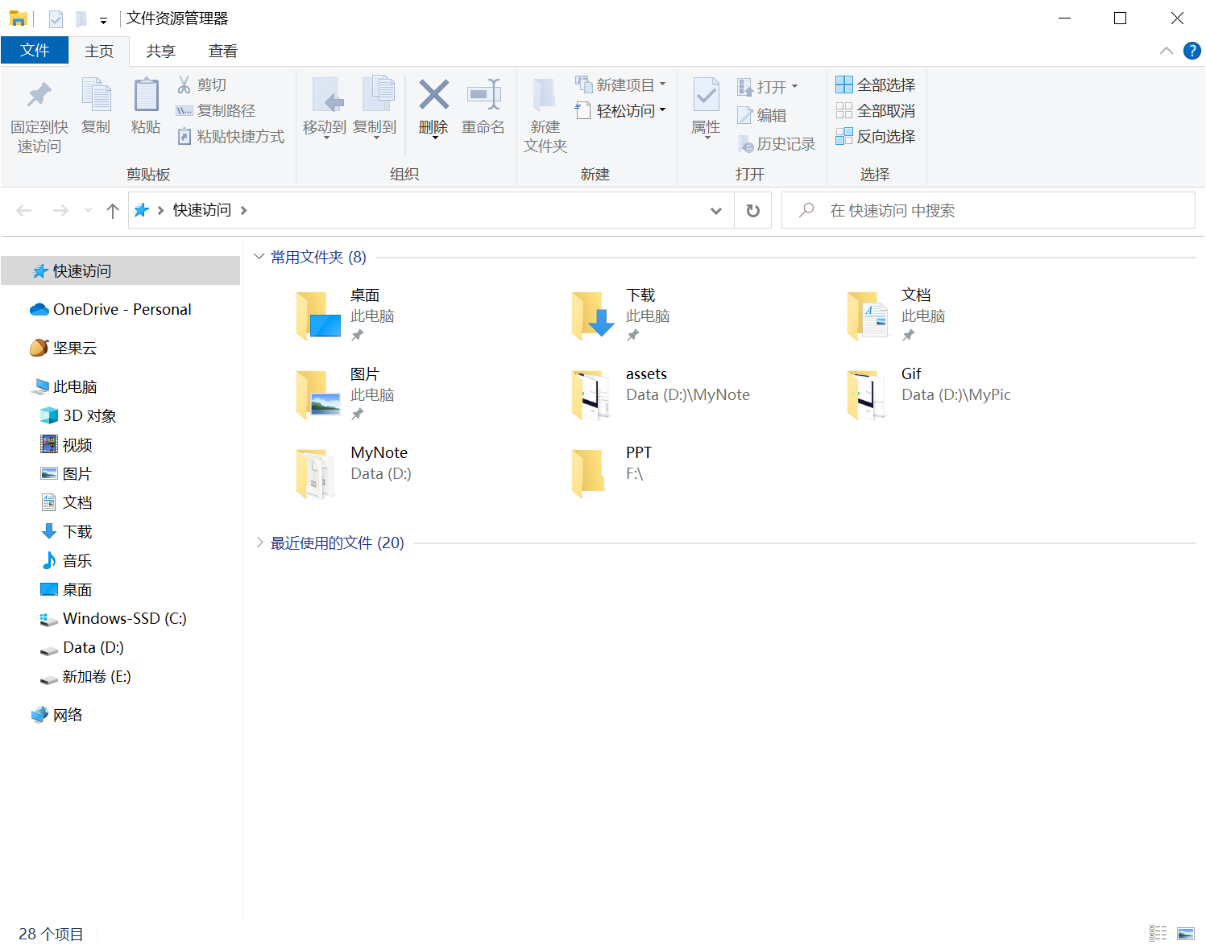Click the Refresh button beside the address bar

click(x=753, y=210)
